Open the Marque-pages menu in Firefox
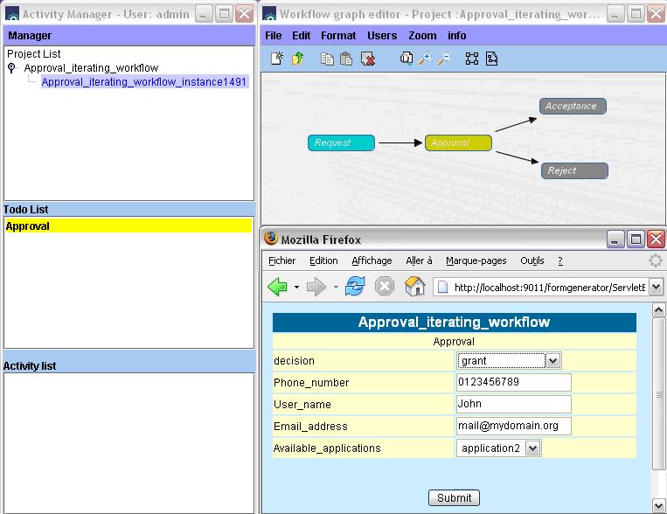Screen dimensions: 667x514 pyautogui.click(x=476, y=260)
